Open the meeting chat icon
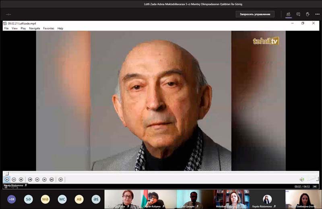This screenshot has height=209, width=322. click(298, 14)
